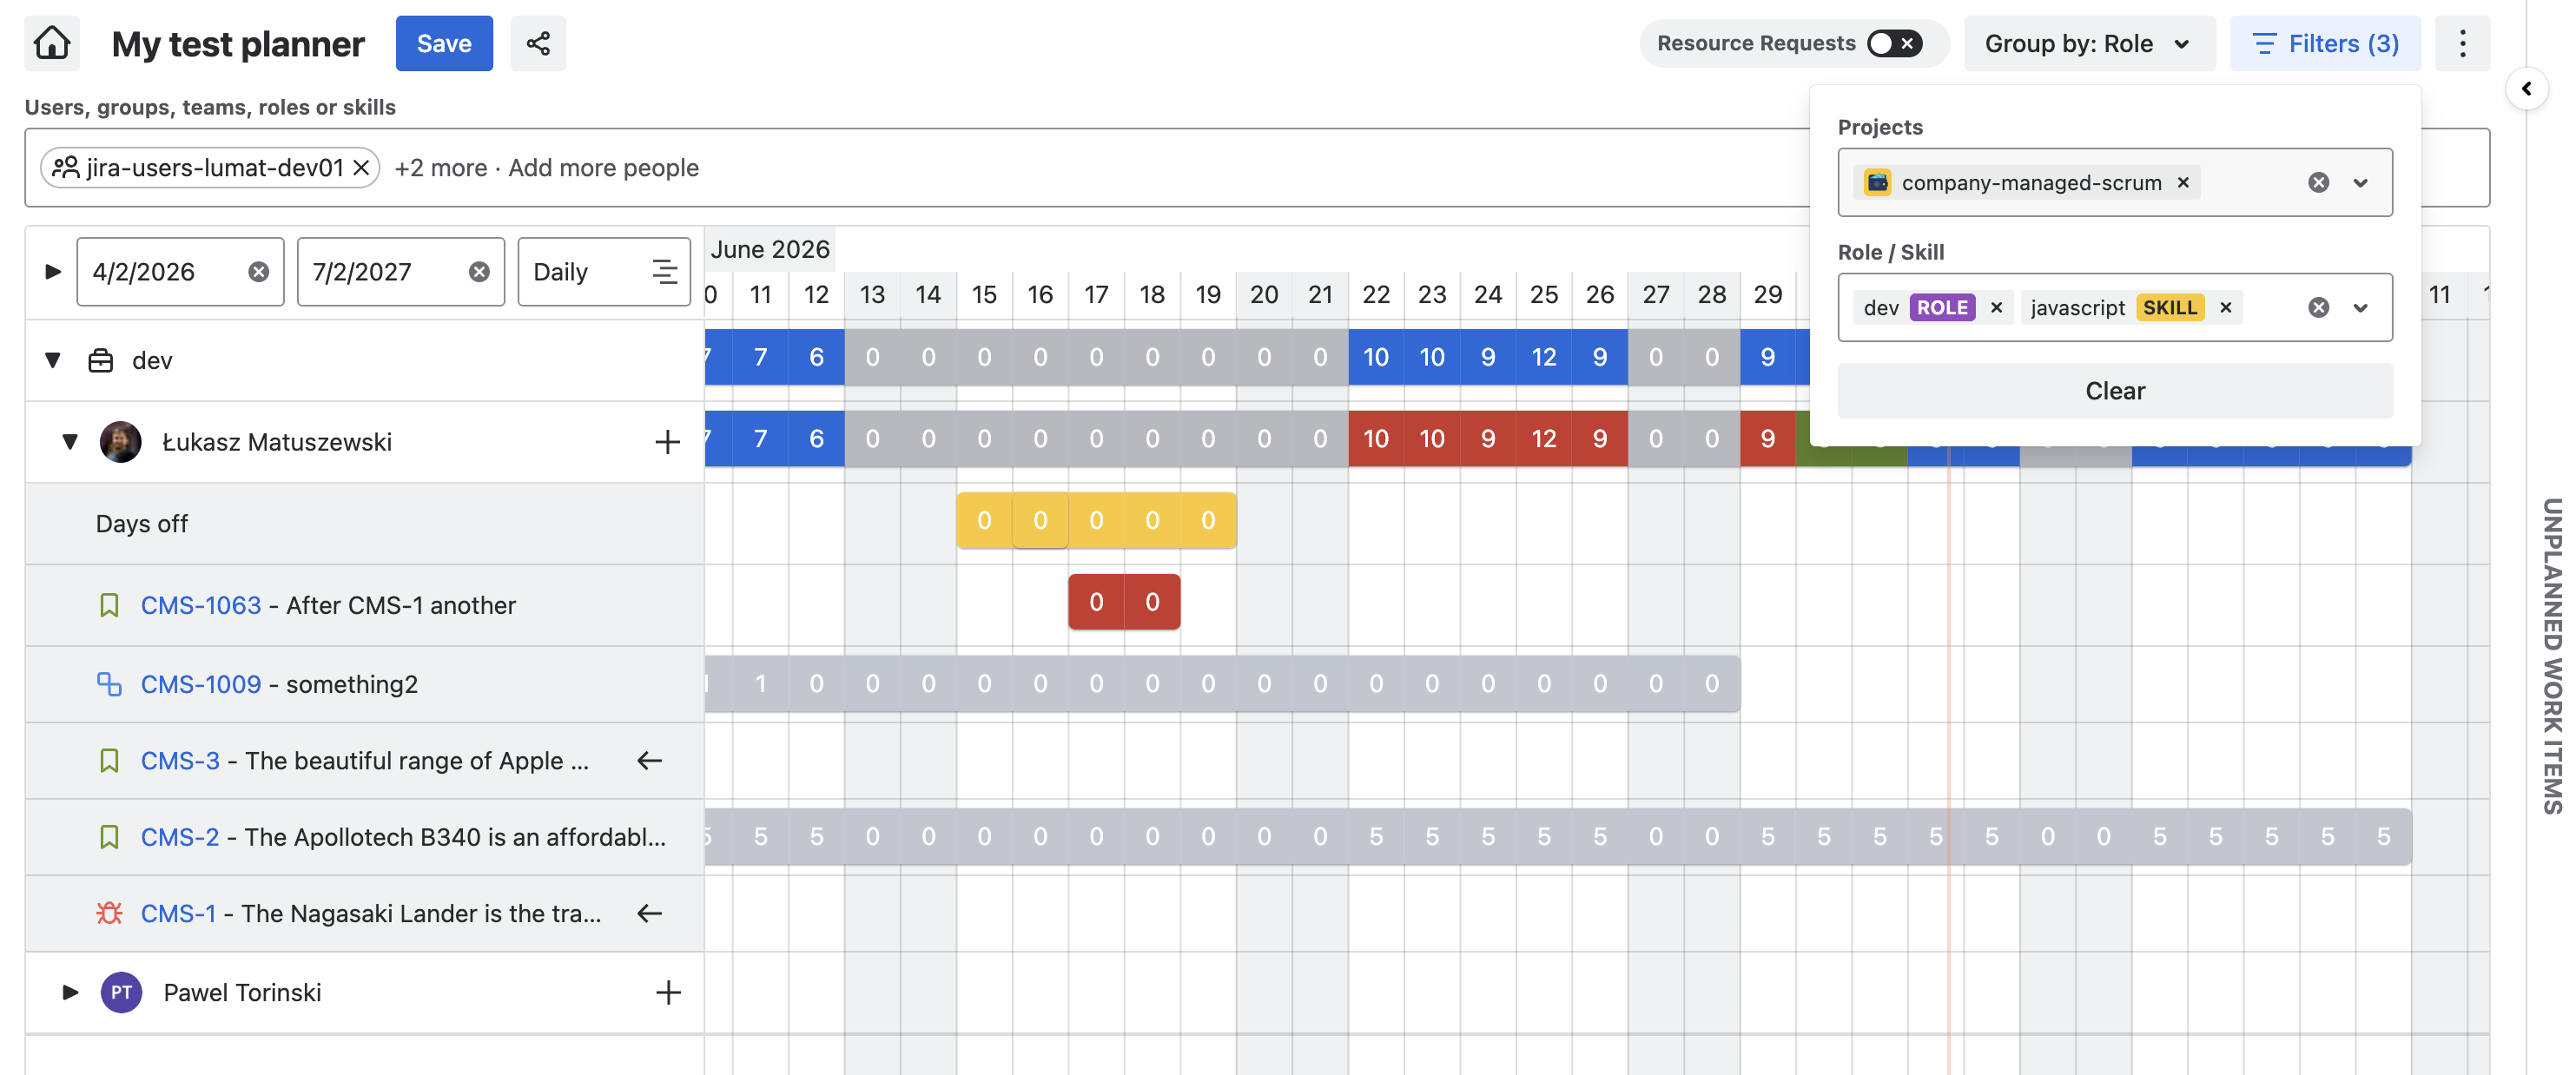Click Clear in the filters panel
The image size is (2576, 1075).
(2114, 390)
